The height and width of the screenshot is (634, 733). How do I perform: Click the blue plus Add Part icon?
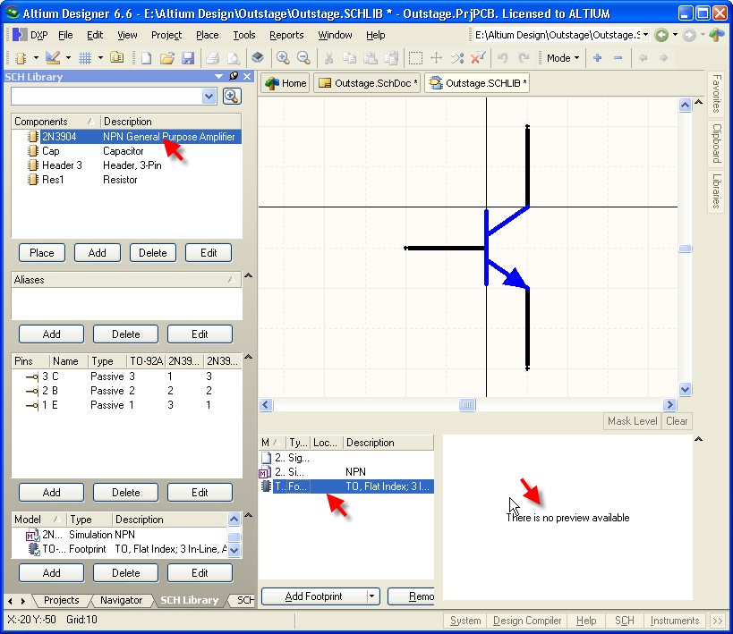point(598,58)
